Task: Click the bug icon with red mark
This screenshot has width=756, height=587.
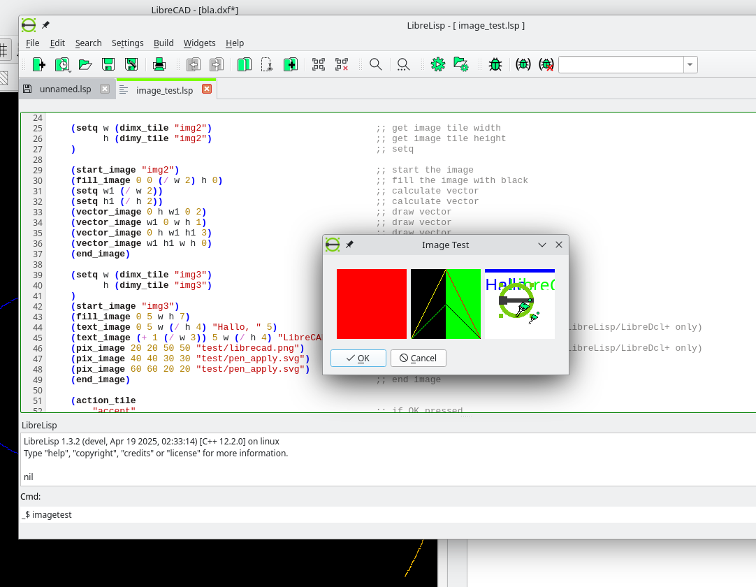Action: pos(547,65)
